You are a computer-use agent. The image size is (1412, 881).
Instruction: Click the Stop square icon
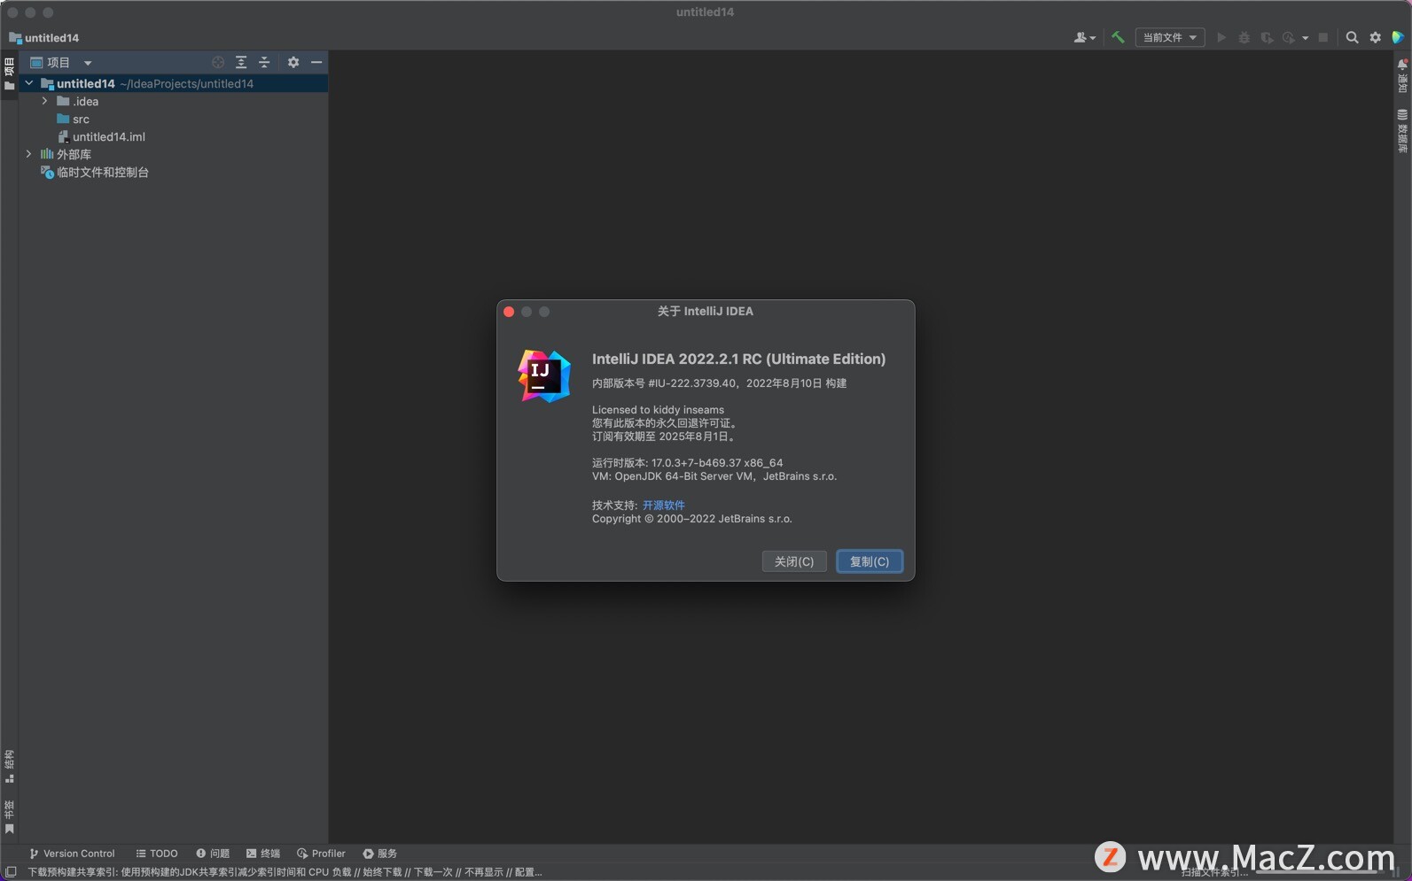pyautogui.click(x=1323, y=37)
